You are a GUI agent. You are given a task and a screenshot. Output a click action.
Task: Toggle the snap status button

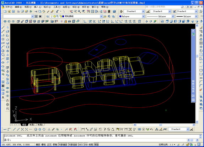pos(38,145)
